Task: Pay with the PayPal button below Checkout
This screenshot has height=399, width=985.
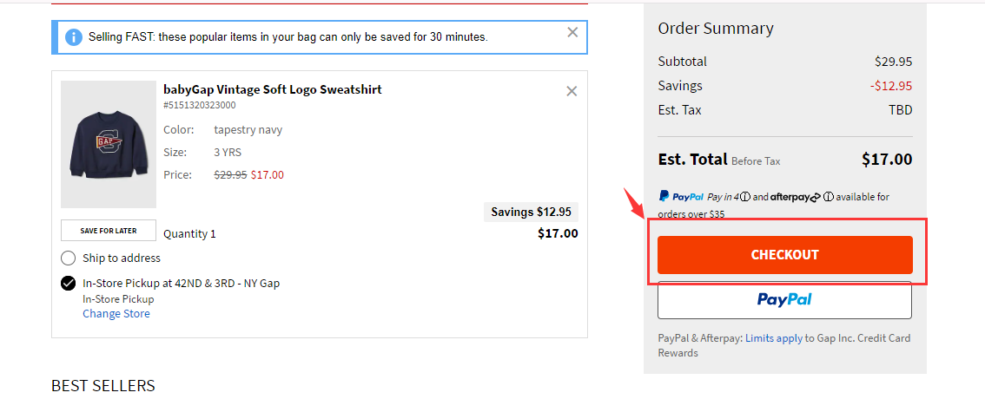Action: tap(784, 300)
